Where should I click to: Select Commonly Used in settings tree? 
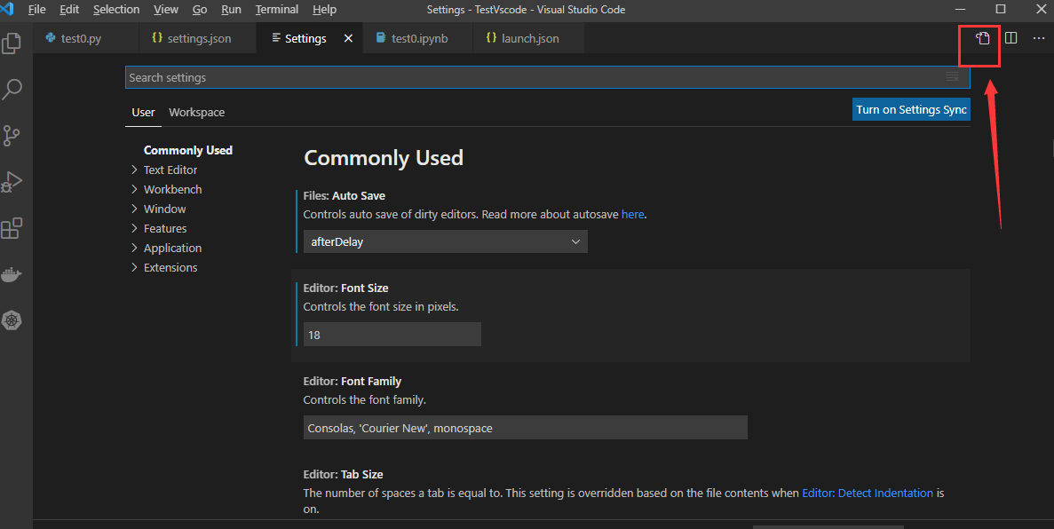point(188,151)
